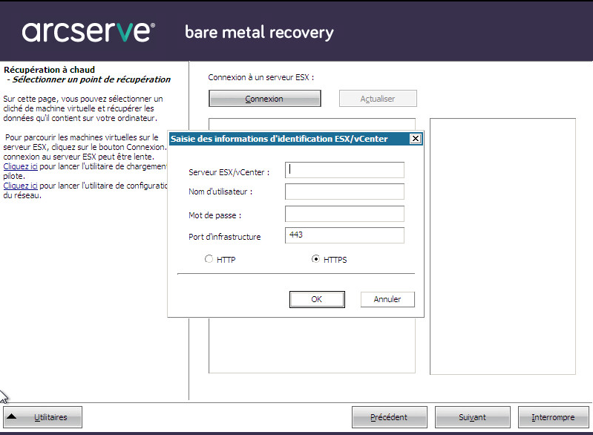Click the "Serveur ESX/vCenter :" label
Image resolution: width=593 pixels, height=435 pixels.
(229, 172)
